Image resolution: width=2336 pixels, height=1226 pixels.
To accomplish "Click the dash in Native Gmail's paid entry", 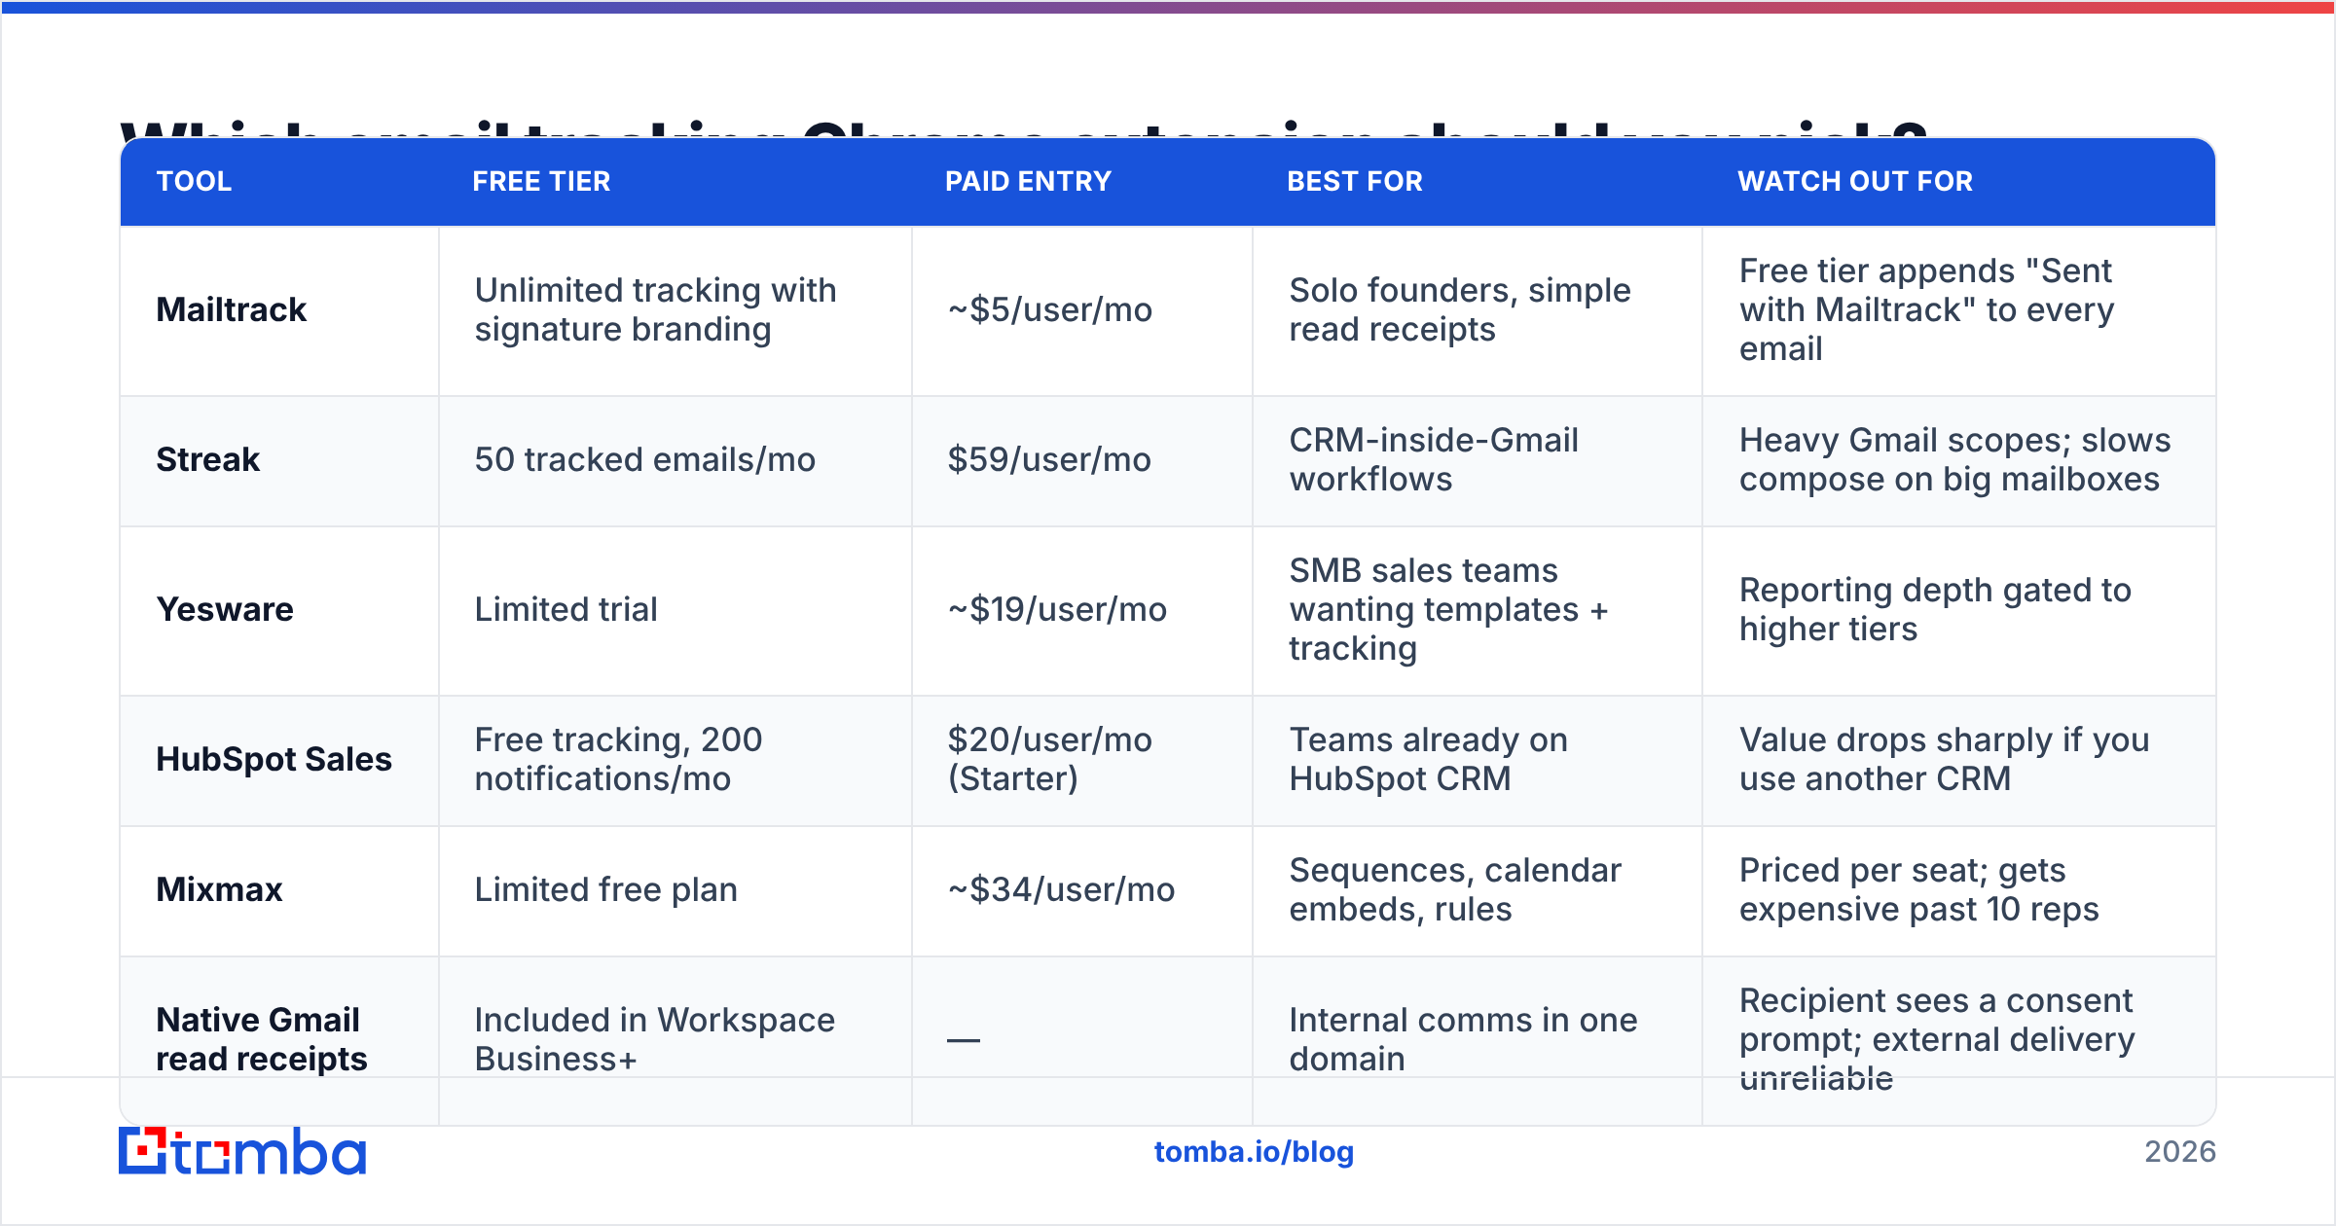I will tap(964, 1040).
